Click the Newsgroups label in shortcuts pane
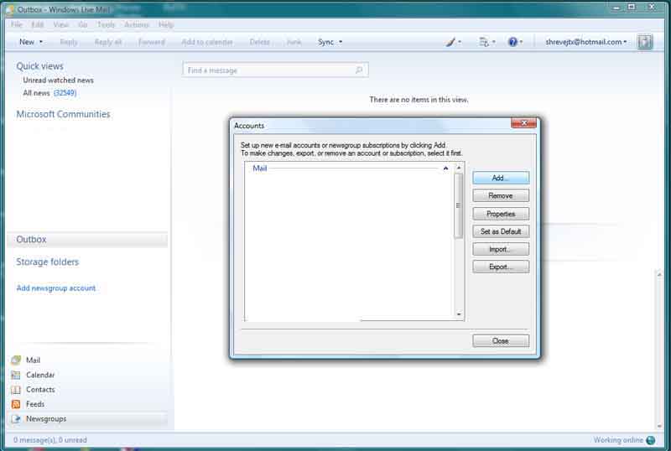 pyautogui.click(x=46, y=418)
